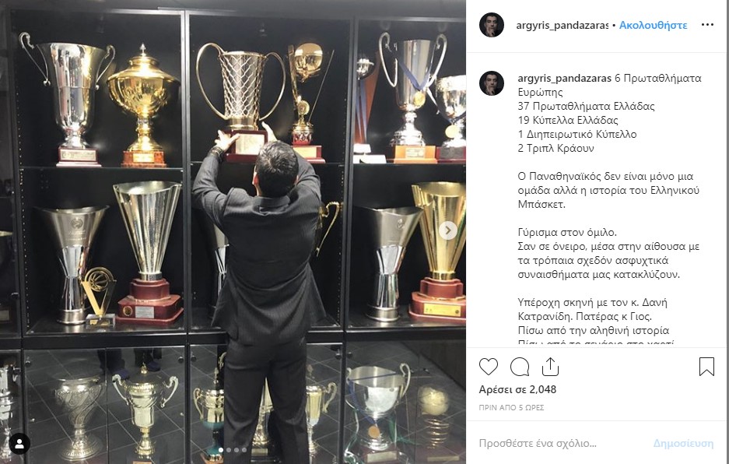Open comments via the speech bubble icon

(519, 367)
